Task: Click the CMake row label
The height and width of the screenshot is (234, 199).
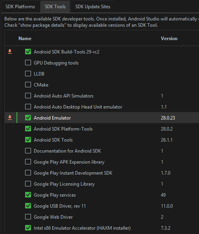Action: pyautogui.click(x=41, y=85)
